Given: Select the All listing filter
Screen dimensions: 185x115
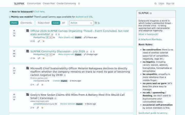Looking at the screenshot, I should [63, 23].
